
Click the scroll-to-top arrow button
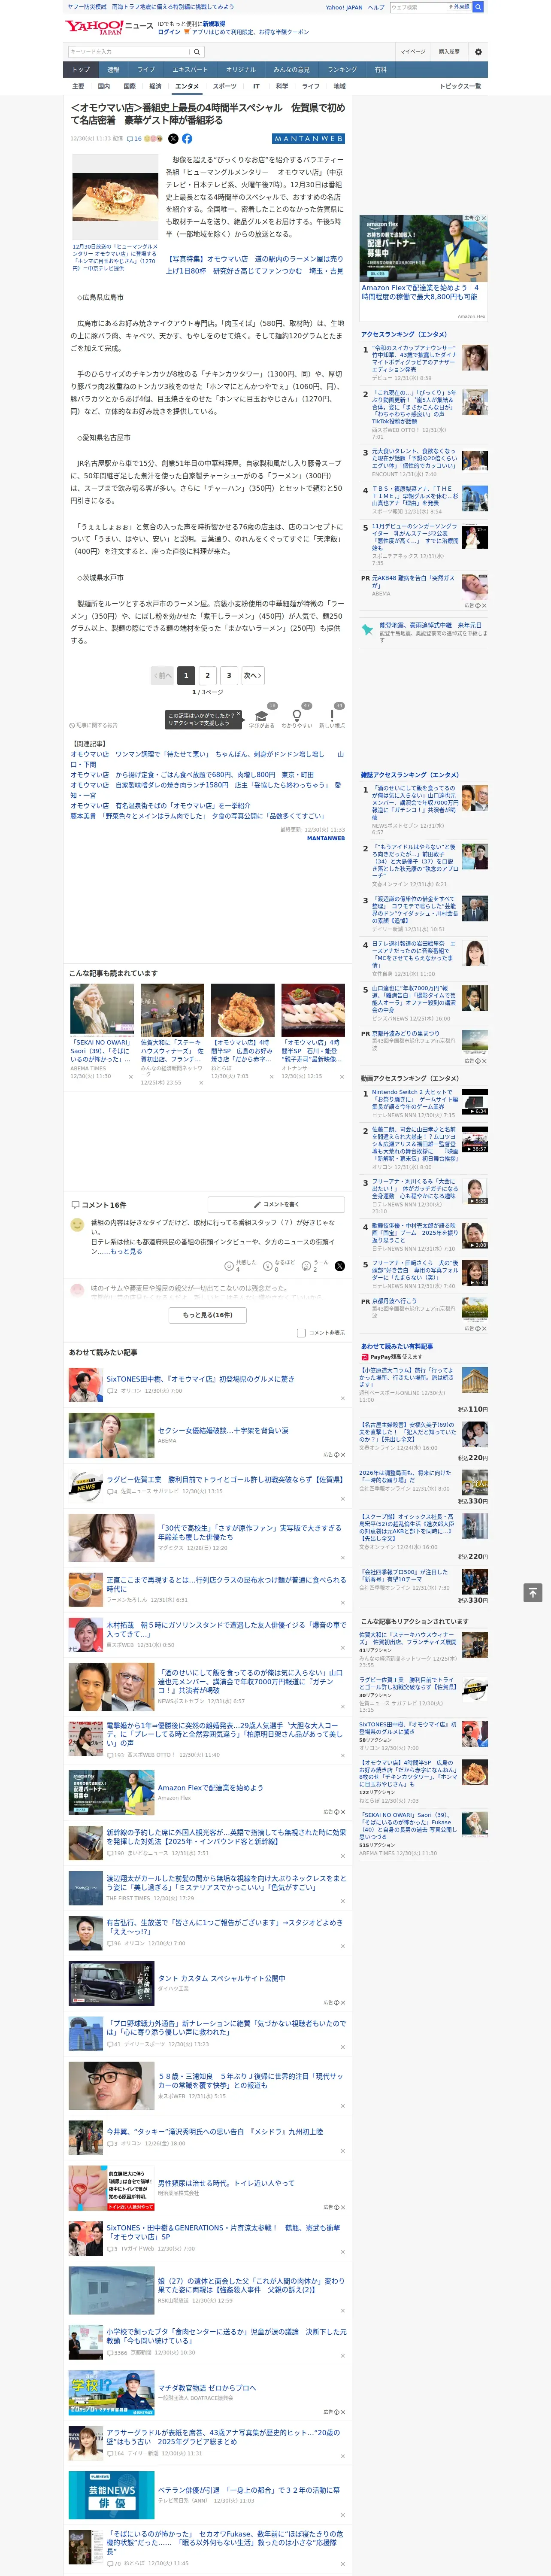tap(532, 1593)
